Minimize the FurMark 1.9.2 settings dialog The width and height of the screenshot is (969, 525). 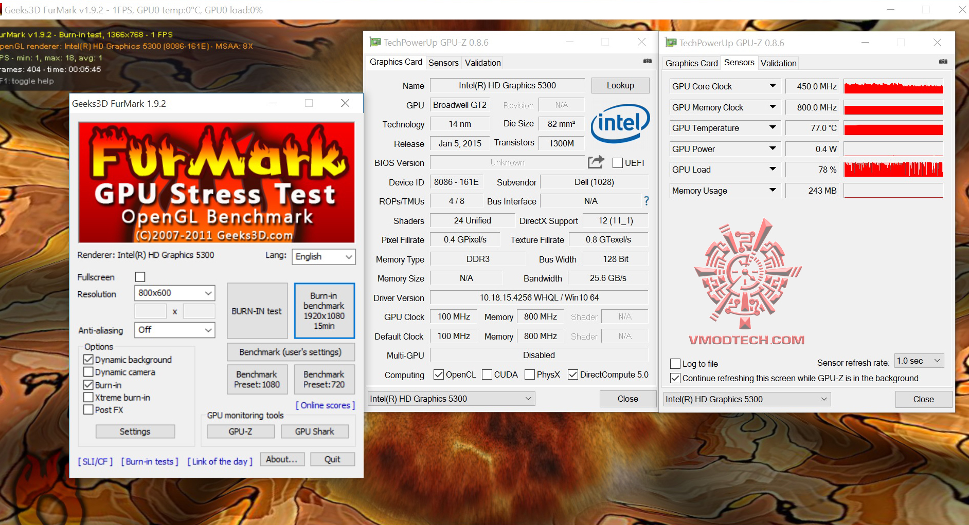coord(274,103)
